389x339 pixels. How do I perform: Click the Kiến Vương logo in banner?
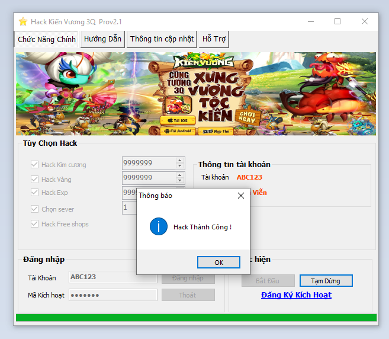tap(204, 61)
